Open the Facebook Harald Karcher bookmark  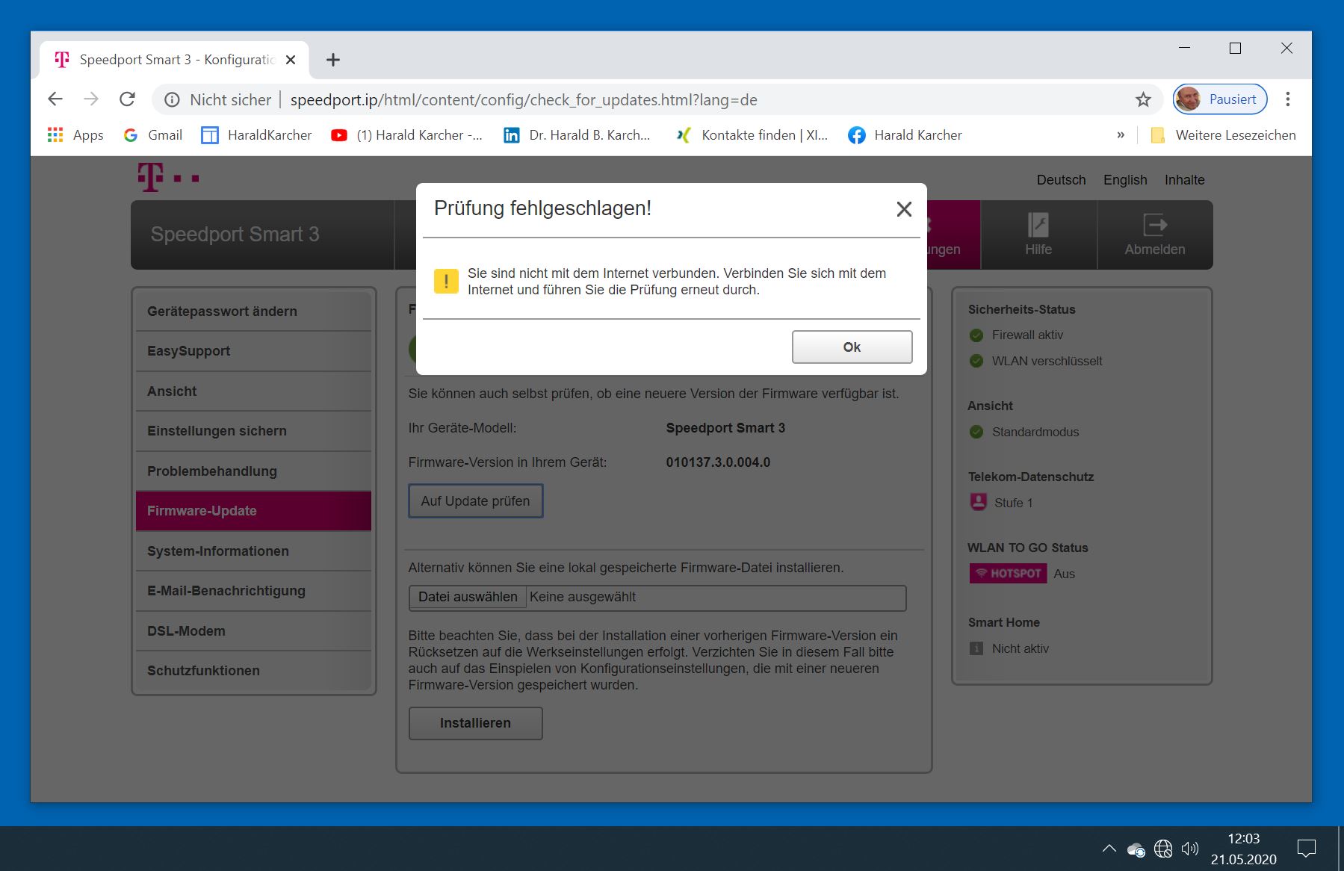pyautogui.click(x=905, y=135)
